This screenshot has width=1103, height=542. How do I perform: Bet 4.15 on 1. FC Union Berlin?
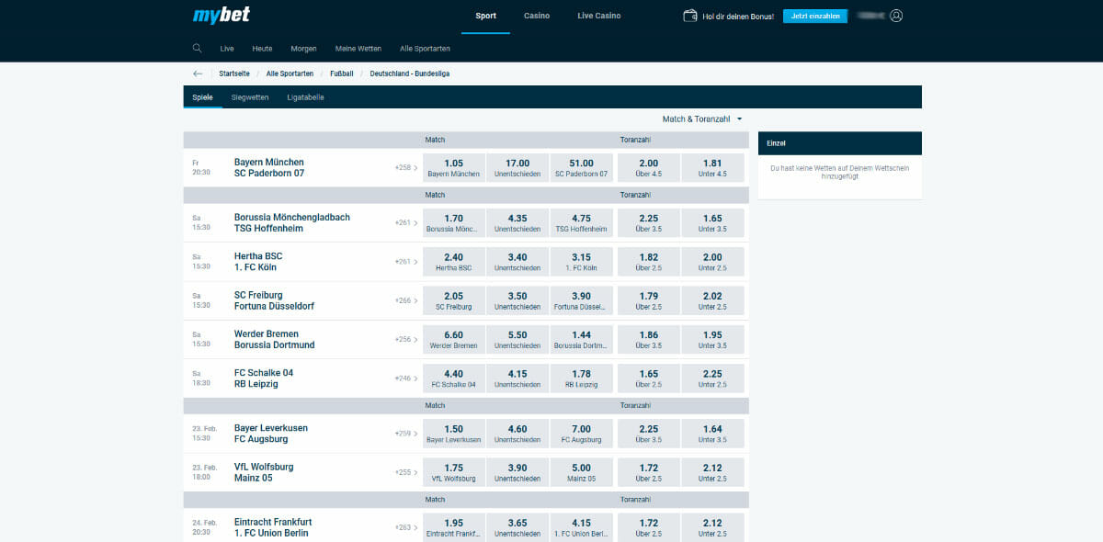(x=582, y=527)
